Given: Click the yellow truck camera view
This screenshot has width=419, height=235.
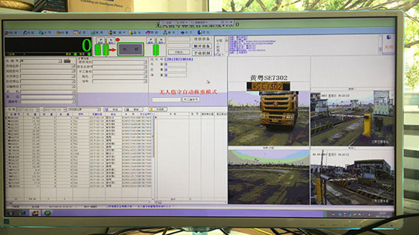Looking at the screenshot, I should pos(269,119).
